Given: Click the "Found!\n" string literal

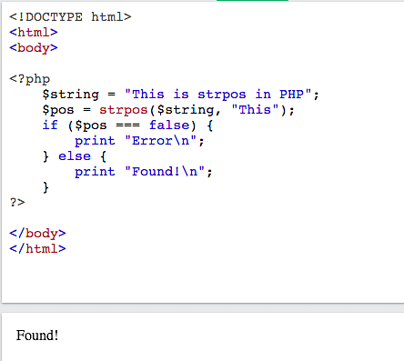Looking at the screenshot, I should (x=165, y=172).
